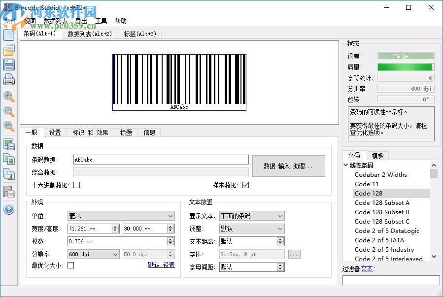
Task: Select Code 11 in the barcode list
Action: tap(367, 184)
